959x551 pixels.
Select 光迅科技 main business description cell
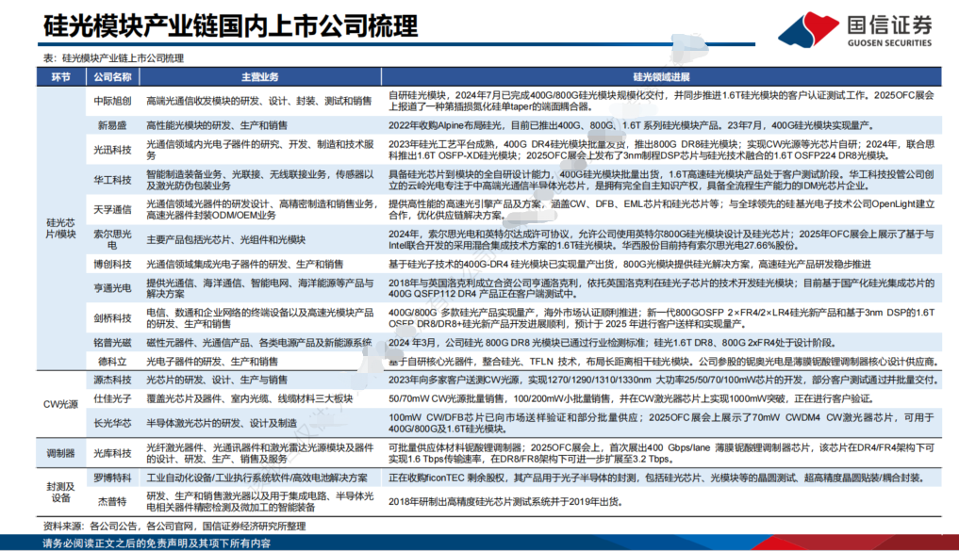(x=260, y=150)
